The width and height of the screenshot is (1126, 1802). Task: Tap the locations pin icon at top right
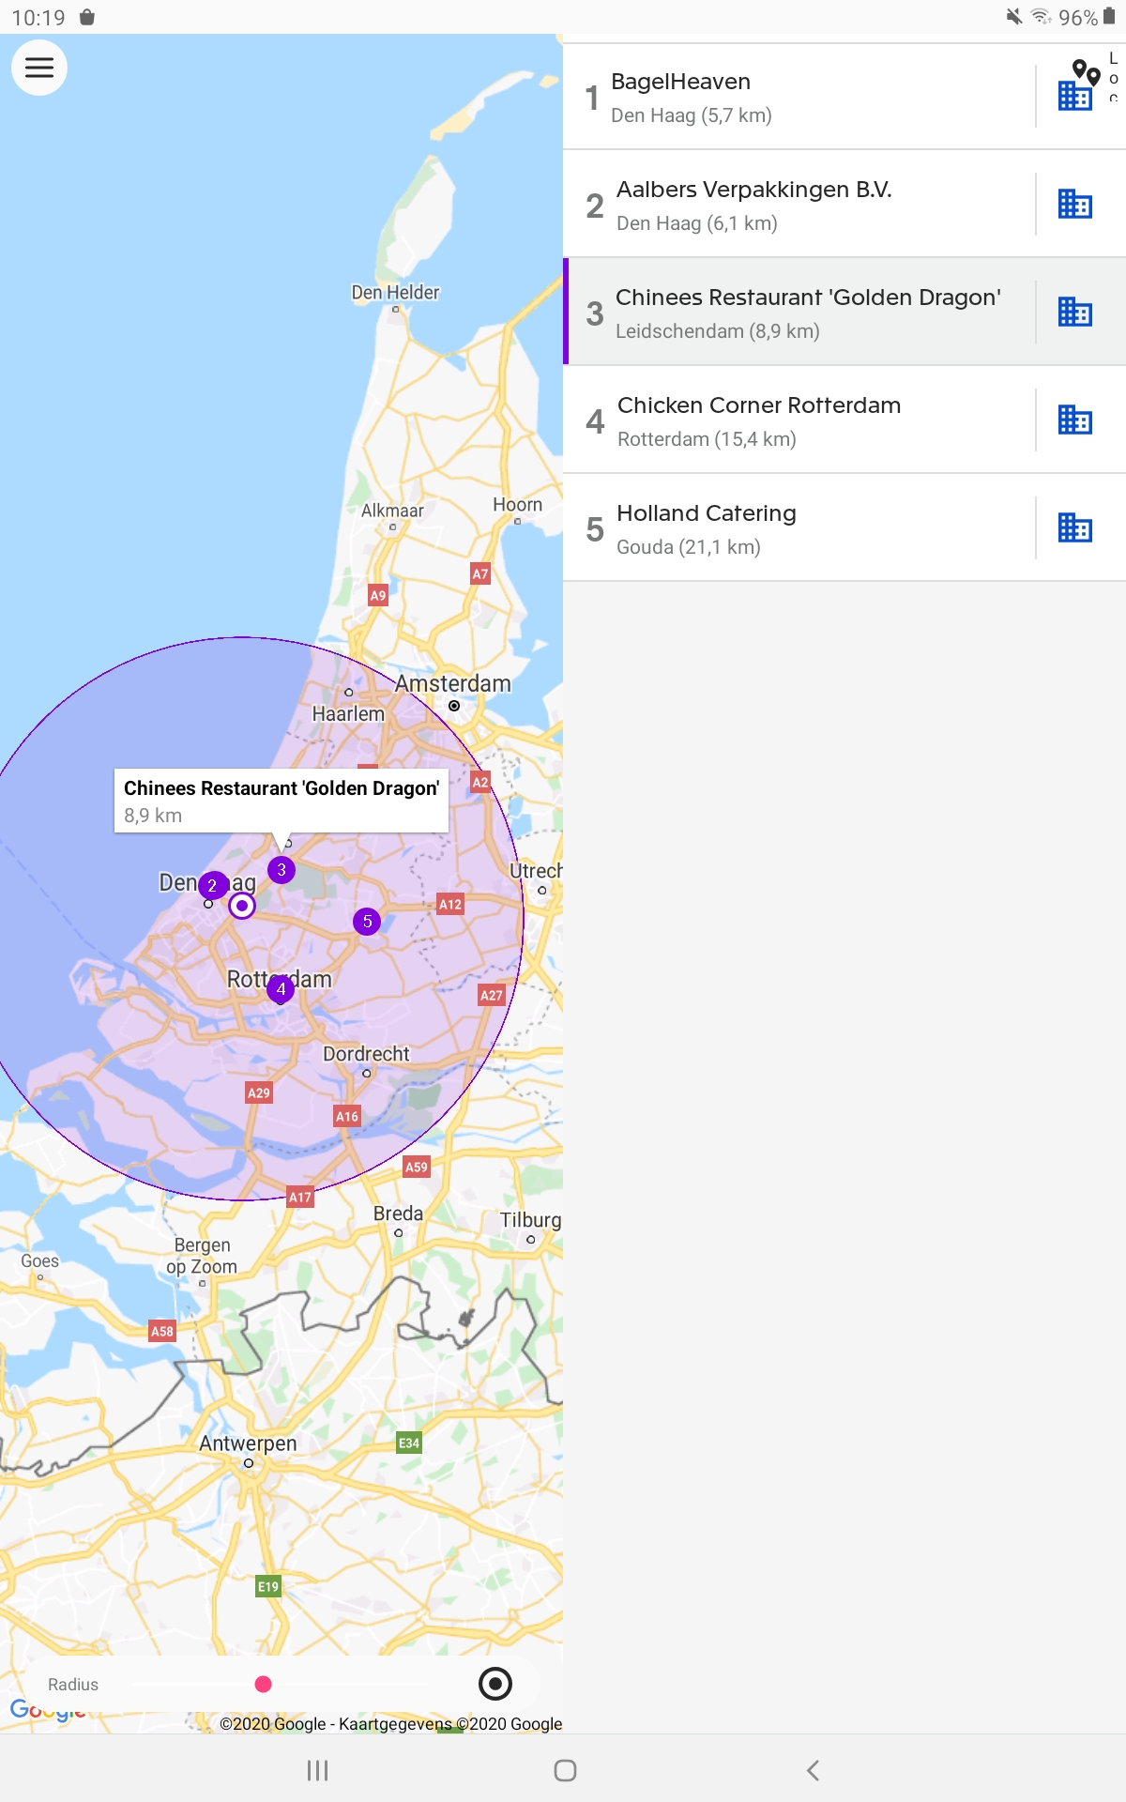coord(1087,72)
